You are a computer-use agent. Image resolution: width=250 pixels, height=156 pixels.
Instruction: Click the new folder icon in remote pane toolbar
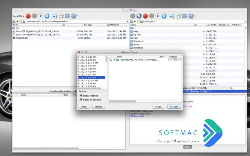tap(185, 16)
